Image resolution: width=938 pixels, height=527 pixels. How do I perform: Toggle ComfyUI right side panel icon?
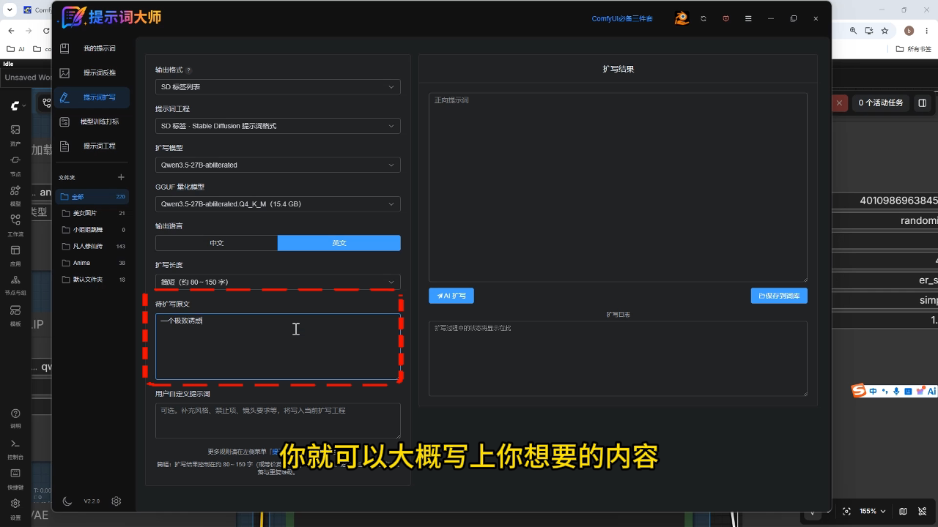tap(923, 103)
